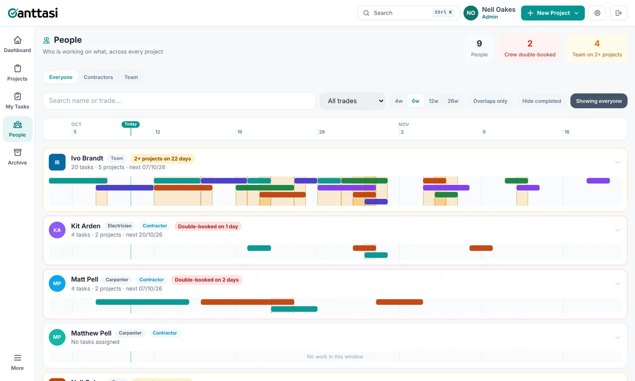Click the purple task bar near Nov 16
The image size is (635, 381).
598,181
